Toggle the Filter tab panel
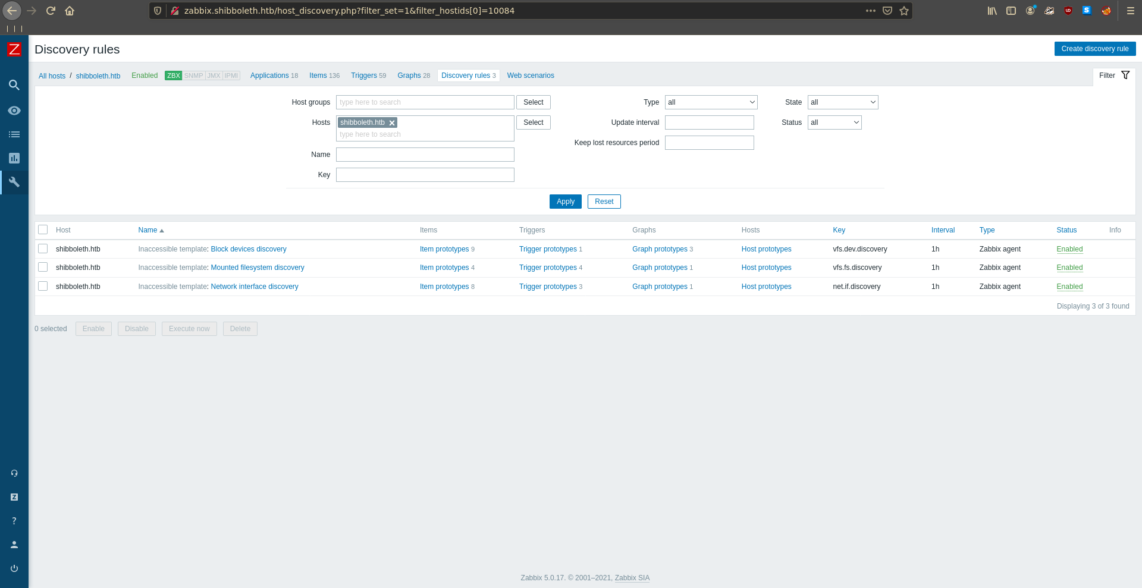The image size is (1142, 588). click(1113, 76)
